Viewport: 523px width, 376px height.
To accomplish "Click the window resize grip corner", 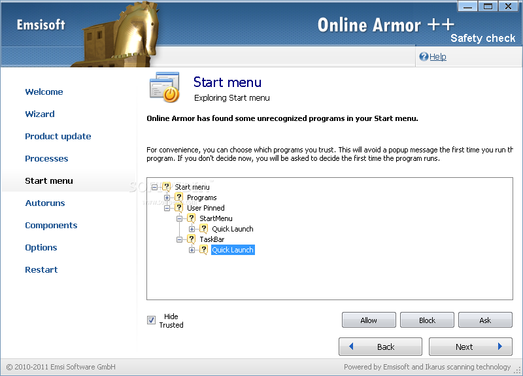I will coord(518,370).
